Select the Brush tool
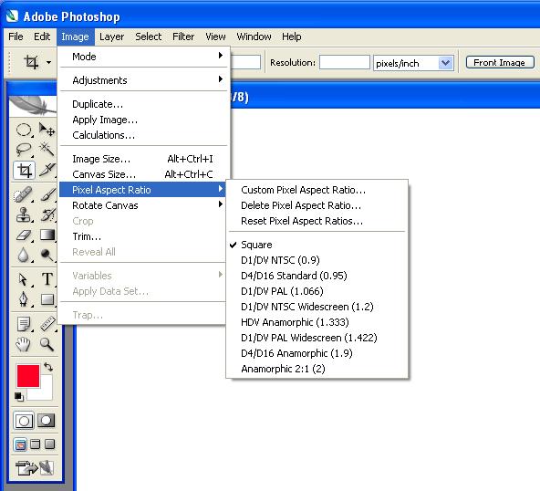540x491 pixels. coord(47,195)
